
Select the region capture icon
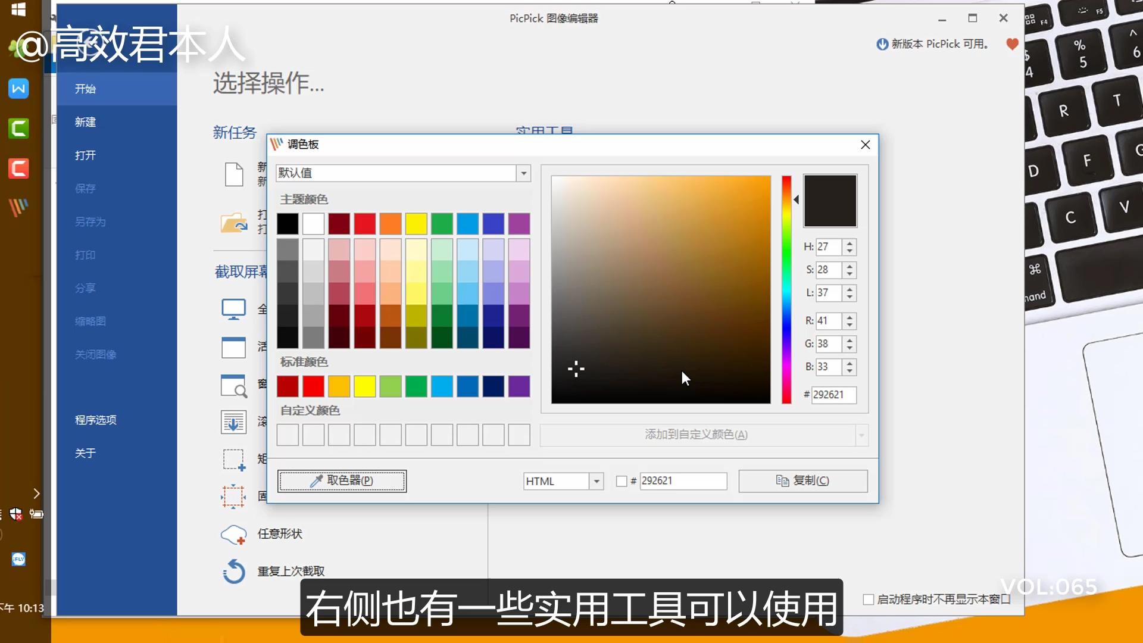click(x=233, y=460)
